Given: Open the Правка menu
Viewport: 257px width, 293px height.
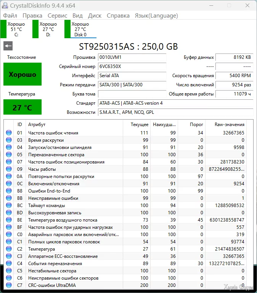Looking at the screenshot, I should (x=32, y=16).
